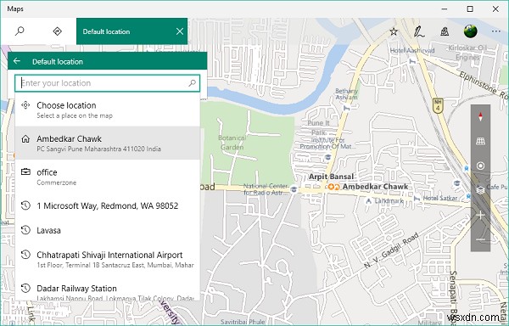Select Choose location option

pos(107,110)
